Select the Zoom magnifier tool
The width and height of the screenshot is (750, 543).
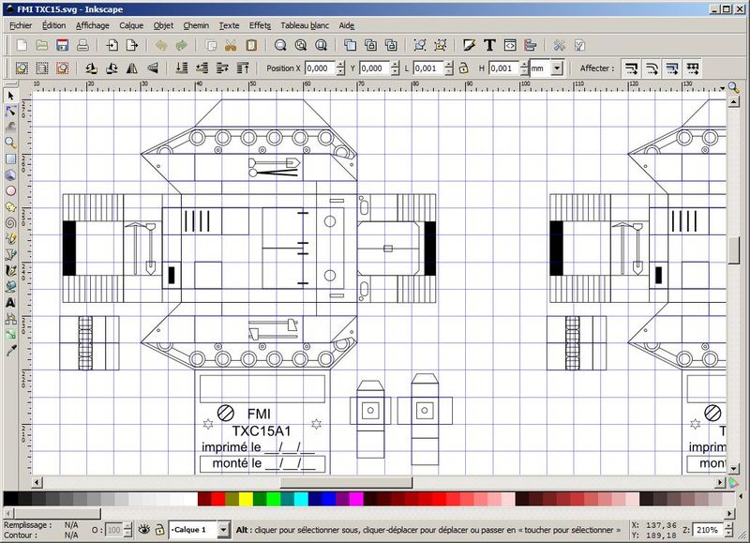click(x=11, y=143)
